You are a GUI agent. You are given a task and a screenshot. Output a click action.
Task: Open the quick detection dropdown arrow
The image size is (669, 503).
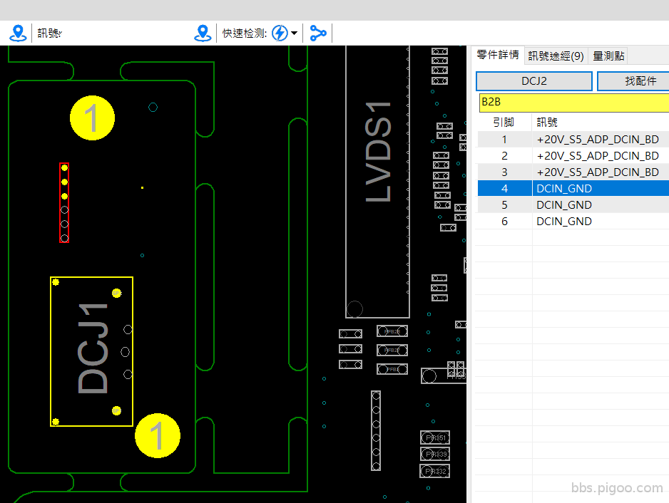coord(294,33)
